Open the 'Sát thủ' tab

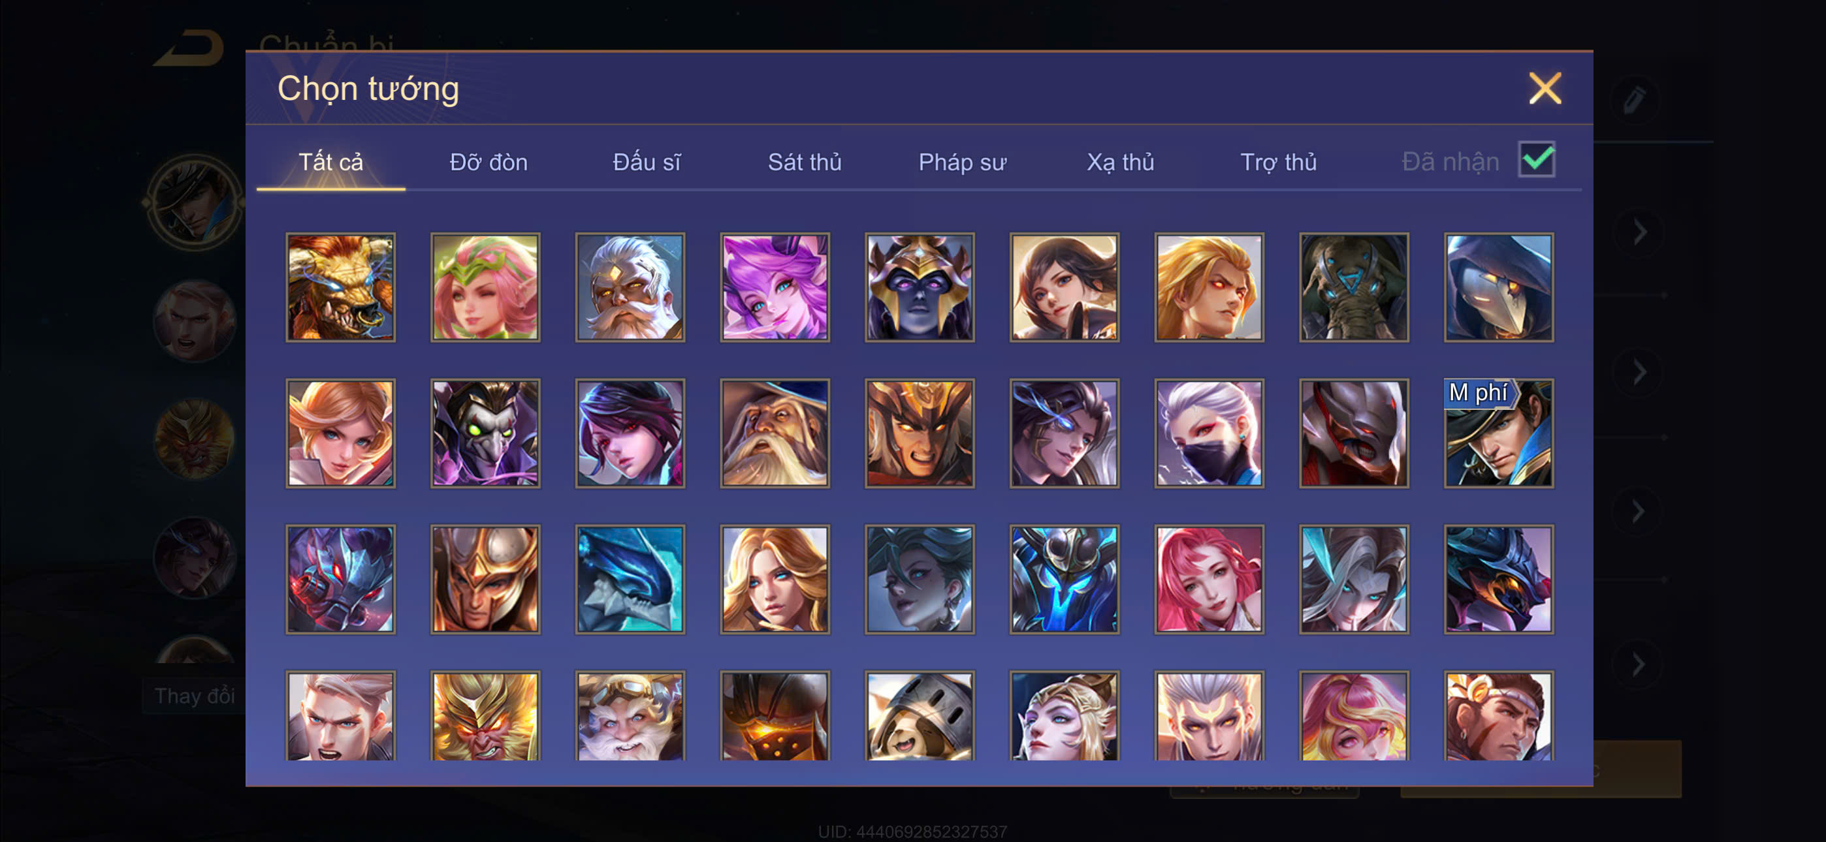[x=805, y=163]
